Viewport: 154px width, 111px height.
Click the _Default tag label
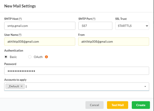14,87
